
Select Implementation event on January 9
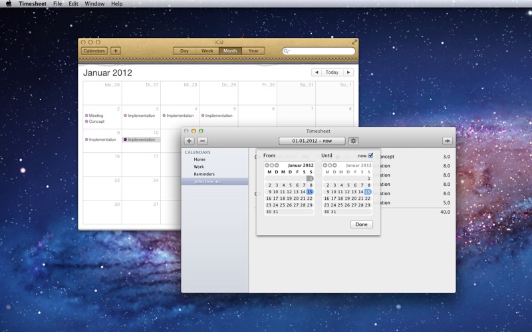pyautogui.click(x=100, y=139)
